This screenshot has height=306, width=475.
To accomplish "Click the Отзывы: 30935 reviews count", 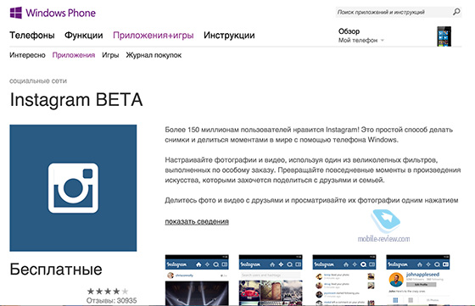I will [111, 301].
